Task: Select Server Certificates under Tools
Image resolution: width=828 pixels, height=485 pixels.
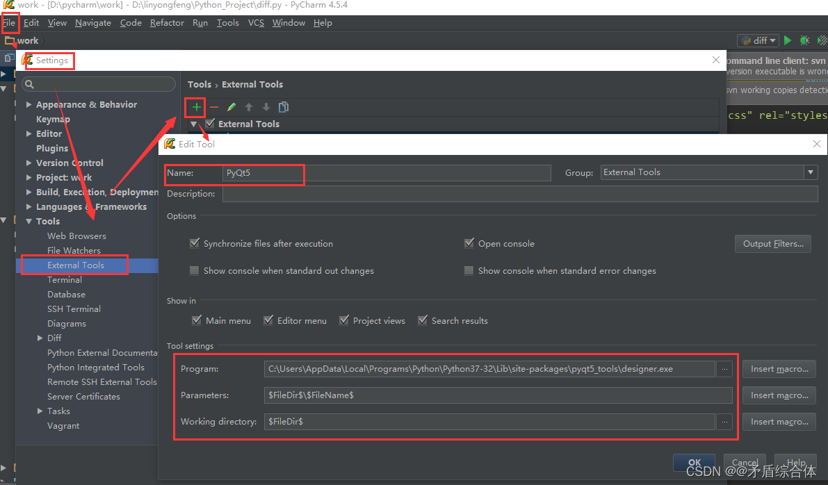Action: click(x=83, y=396)
